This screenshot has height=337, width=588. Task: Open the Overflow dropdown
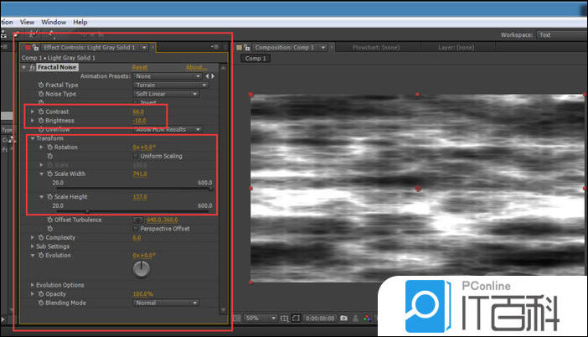point(168,129)
